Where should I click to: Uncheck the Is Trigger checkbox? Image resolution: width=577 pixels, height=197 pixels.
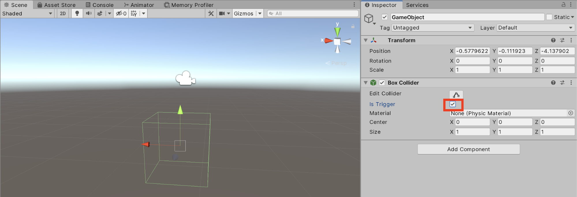[x=453, y=104]
